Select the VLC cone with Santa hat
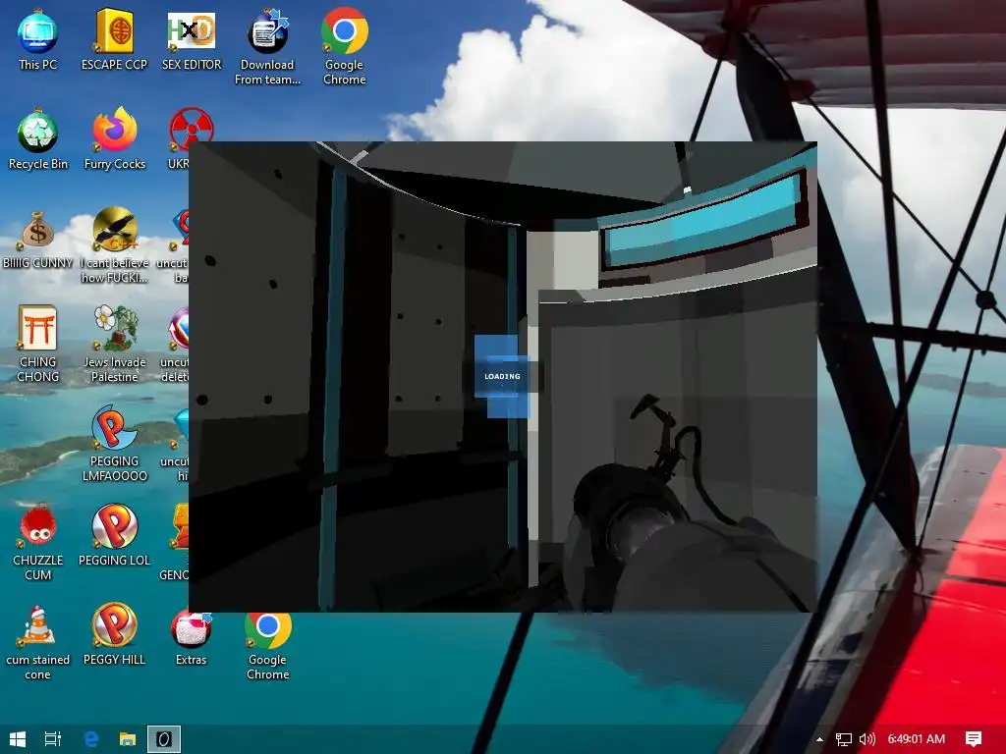Image resolution: width=1006 pixels, height=754 pixels. (x=38, y=642)
